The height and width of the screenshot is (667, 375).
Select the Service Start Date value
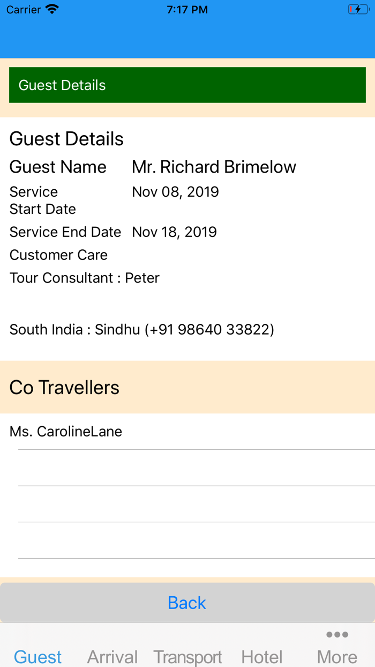coord(175,191)
